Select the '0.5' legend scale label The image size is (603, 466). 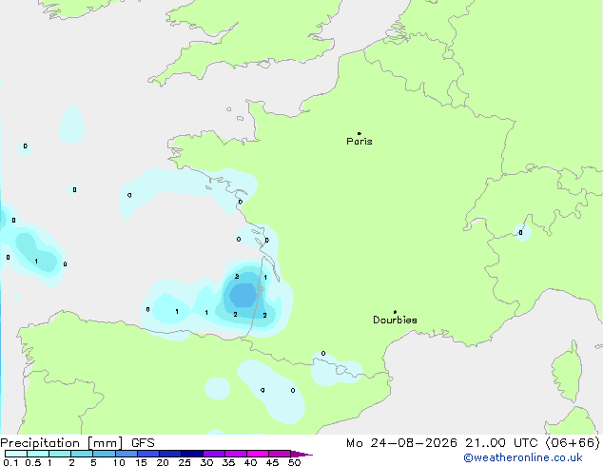[33, 462]
